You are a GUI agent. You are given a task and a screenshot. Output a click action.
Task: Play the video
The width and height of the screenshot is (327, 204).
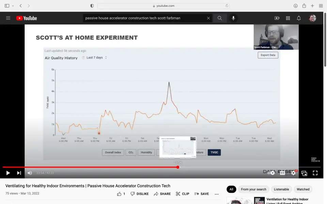click(8, 173)
